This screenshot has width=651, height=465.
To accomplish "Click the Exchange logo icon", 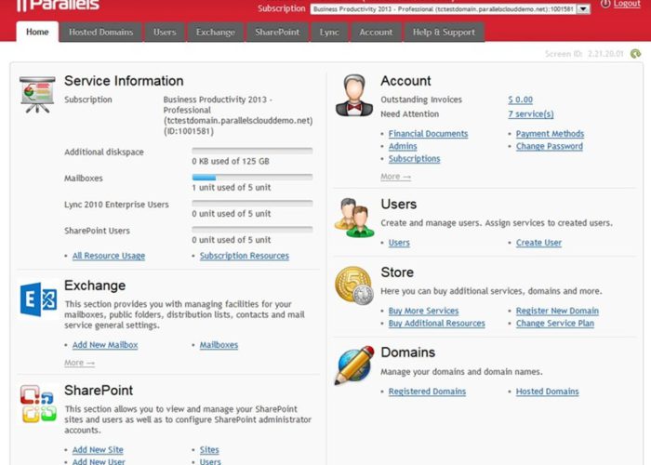I will pos(38,299).
